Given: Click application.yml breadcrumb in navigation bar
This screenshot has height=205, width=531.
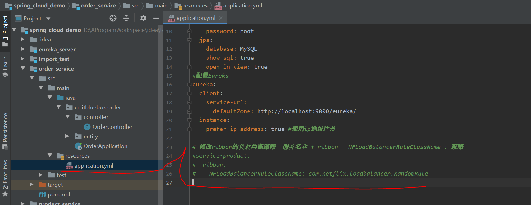Looking at the screenshot, I should coord(238,6).
